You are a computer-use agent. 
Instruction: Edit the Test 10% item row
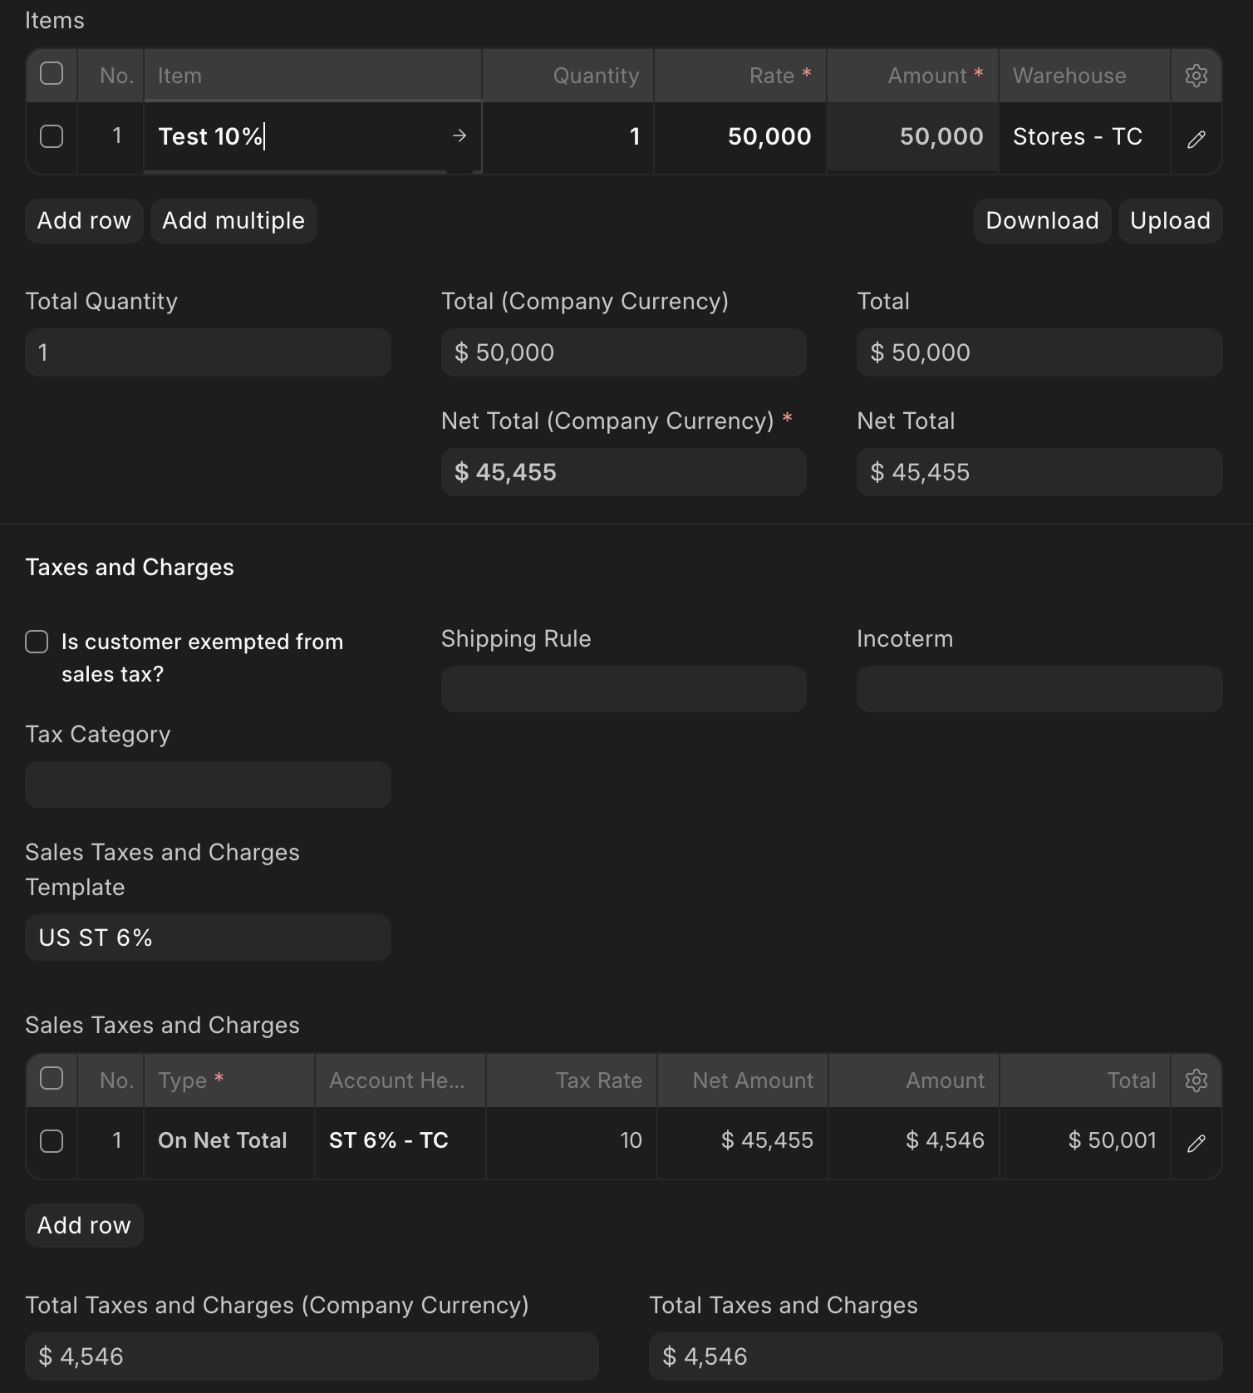click(1196, 139)
